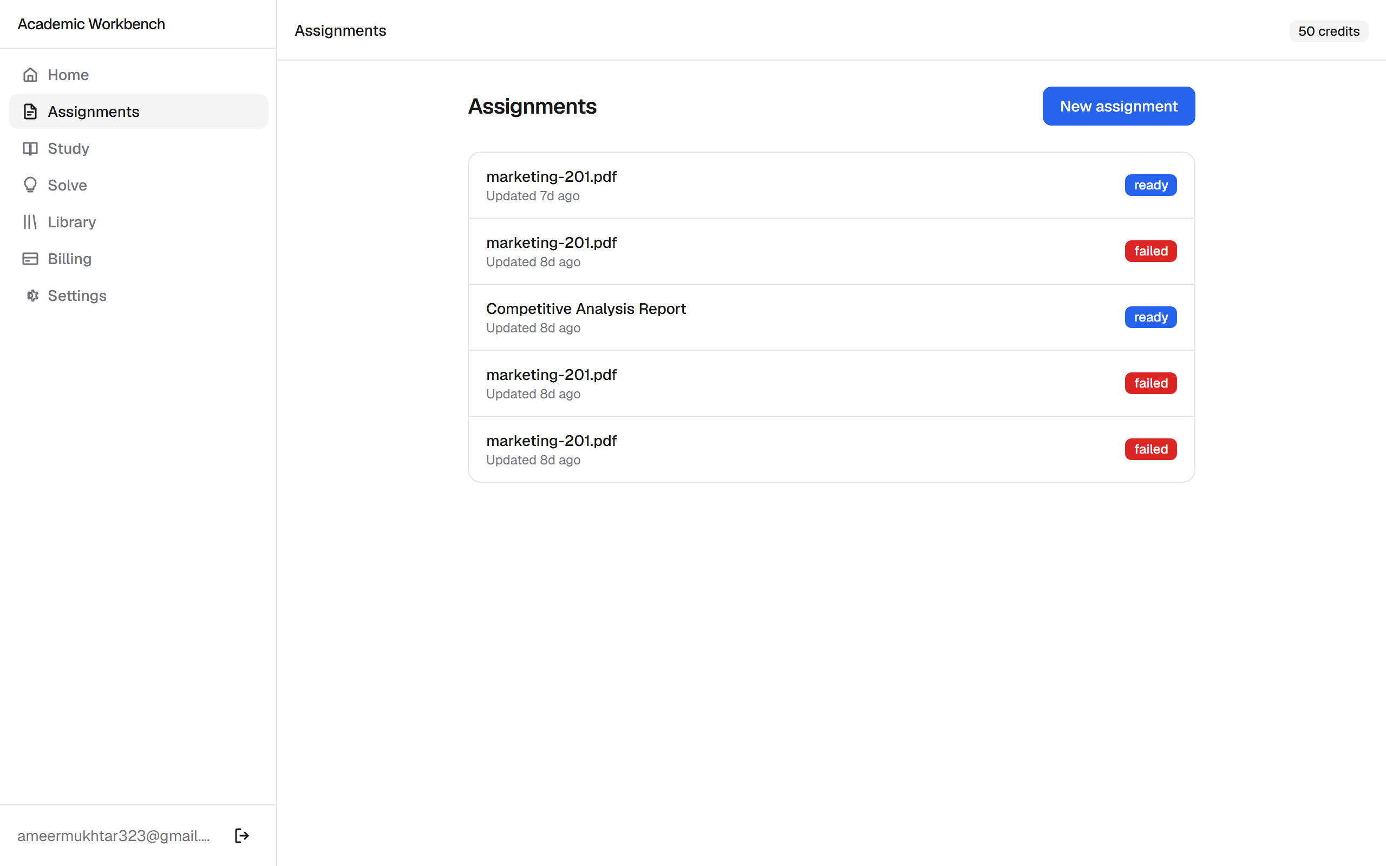Click the large Assignments page heading
The image size is (1386, 866).
pos(532,107)
